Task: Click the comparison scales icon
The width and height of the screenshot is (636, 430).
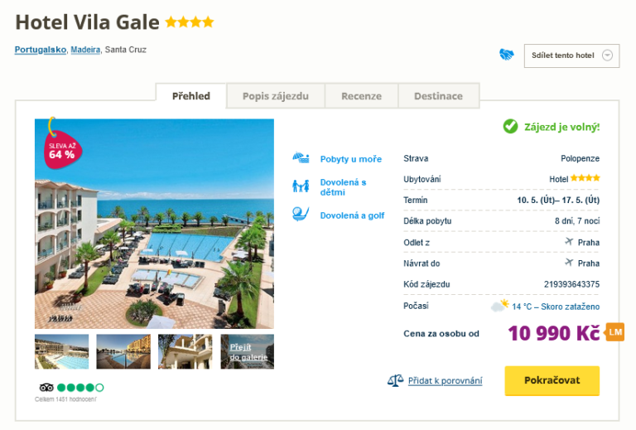Action: click(396, 380)
